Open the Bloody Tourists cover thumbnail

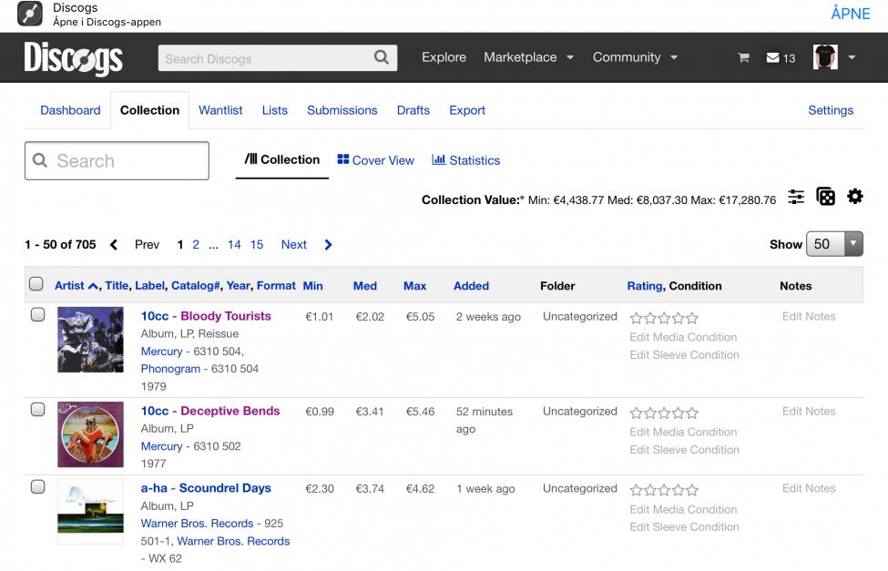90,340
